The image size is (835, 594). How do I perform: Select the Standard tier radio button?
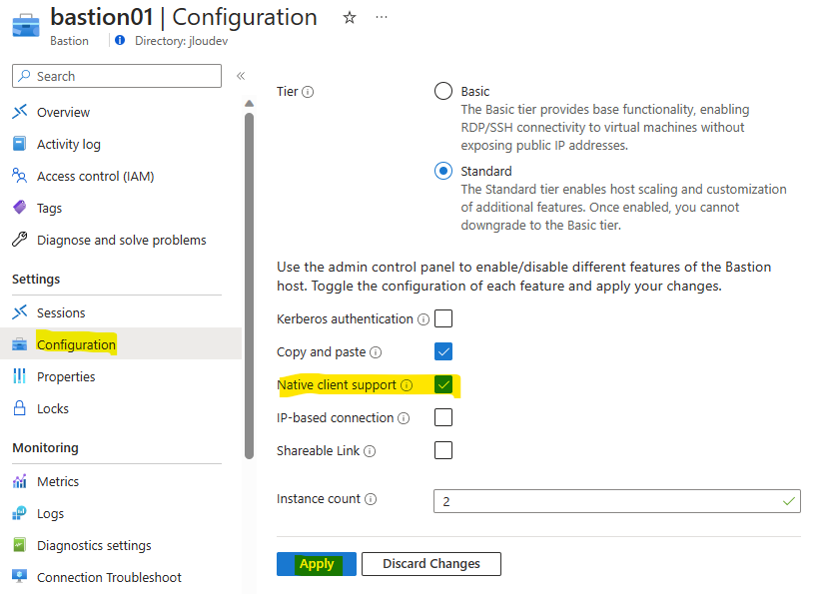443,171
